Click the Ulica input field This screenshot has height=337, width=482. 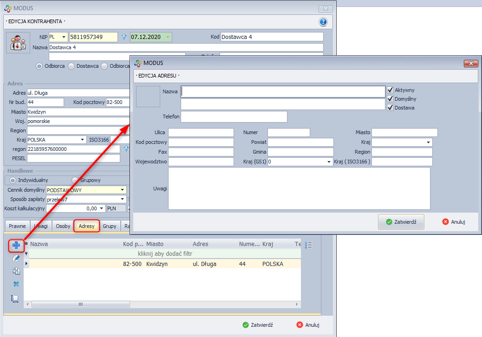click(x=201, y=133)
